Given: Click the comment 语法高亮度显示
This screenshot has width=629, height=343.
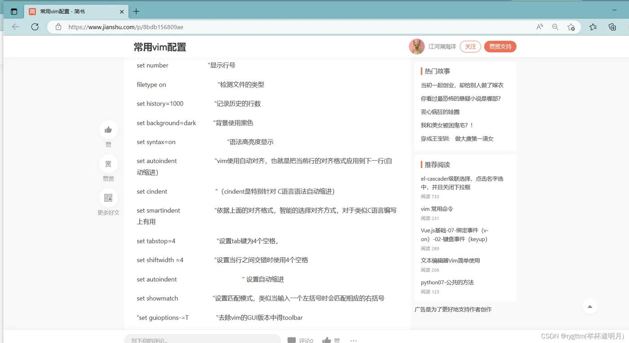Looking at the screenshot, I should click(x=250, y=142).
